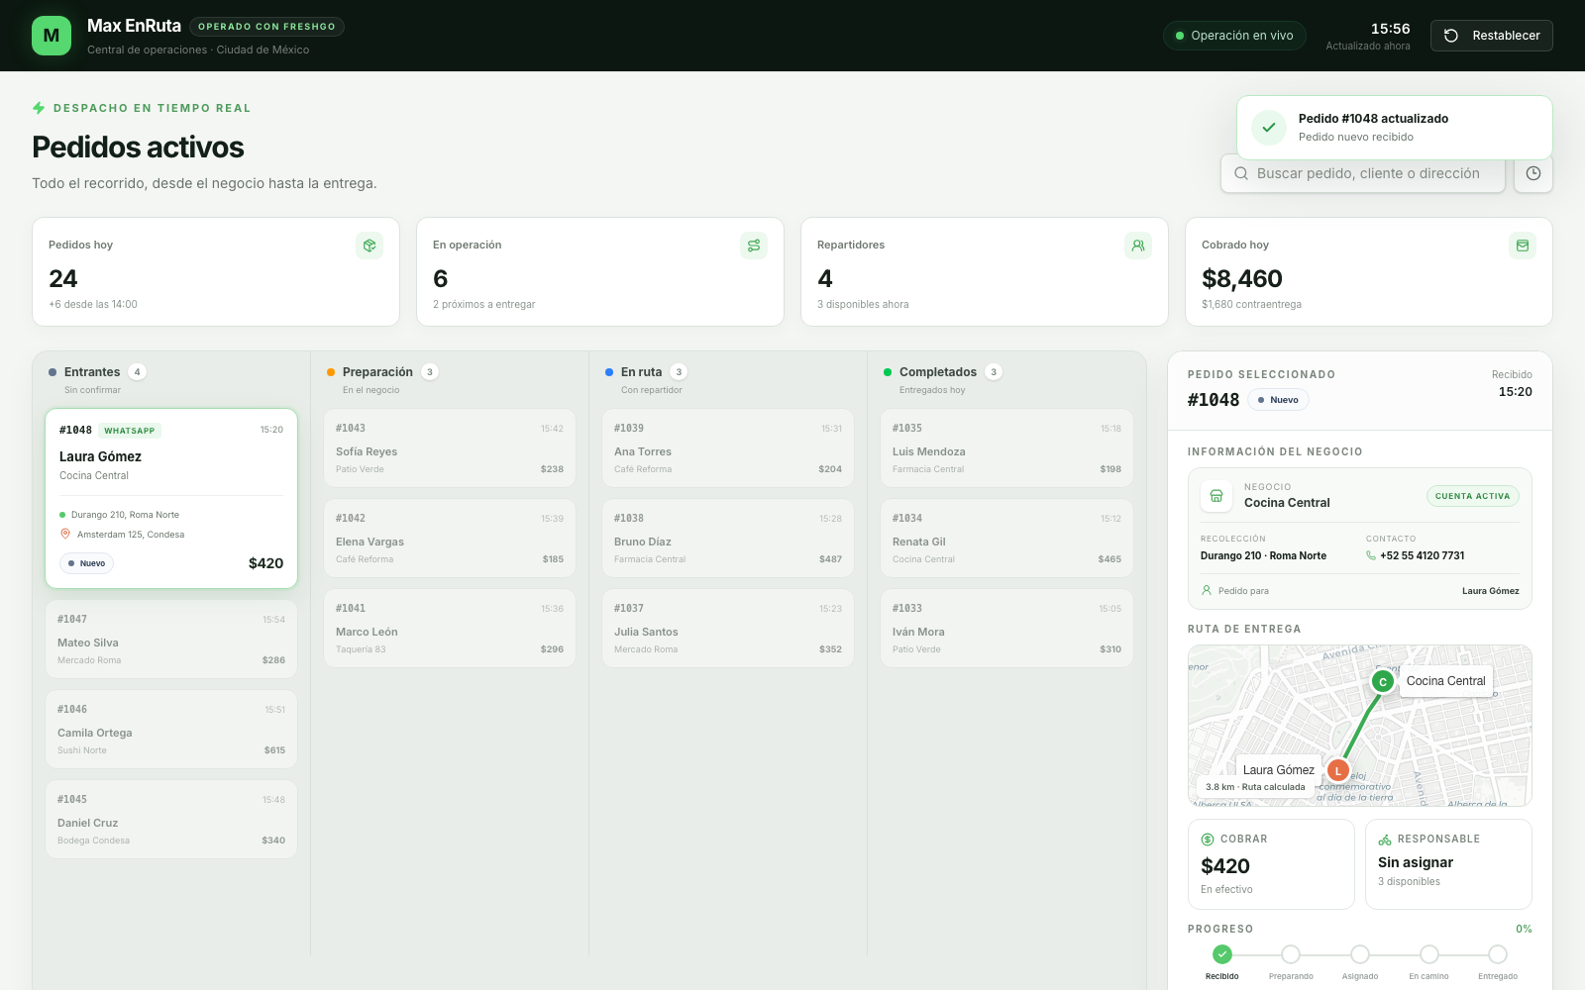Screen dimensions: 1585x990
Task: Select the Asignado progress step circle
Action: [x=1360, y=954]
